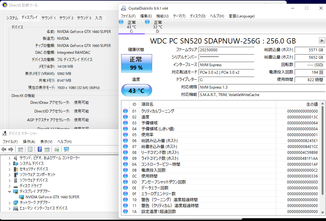Open 操作(A) menu in Device Manager

(x=29, y=141)
